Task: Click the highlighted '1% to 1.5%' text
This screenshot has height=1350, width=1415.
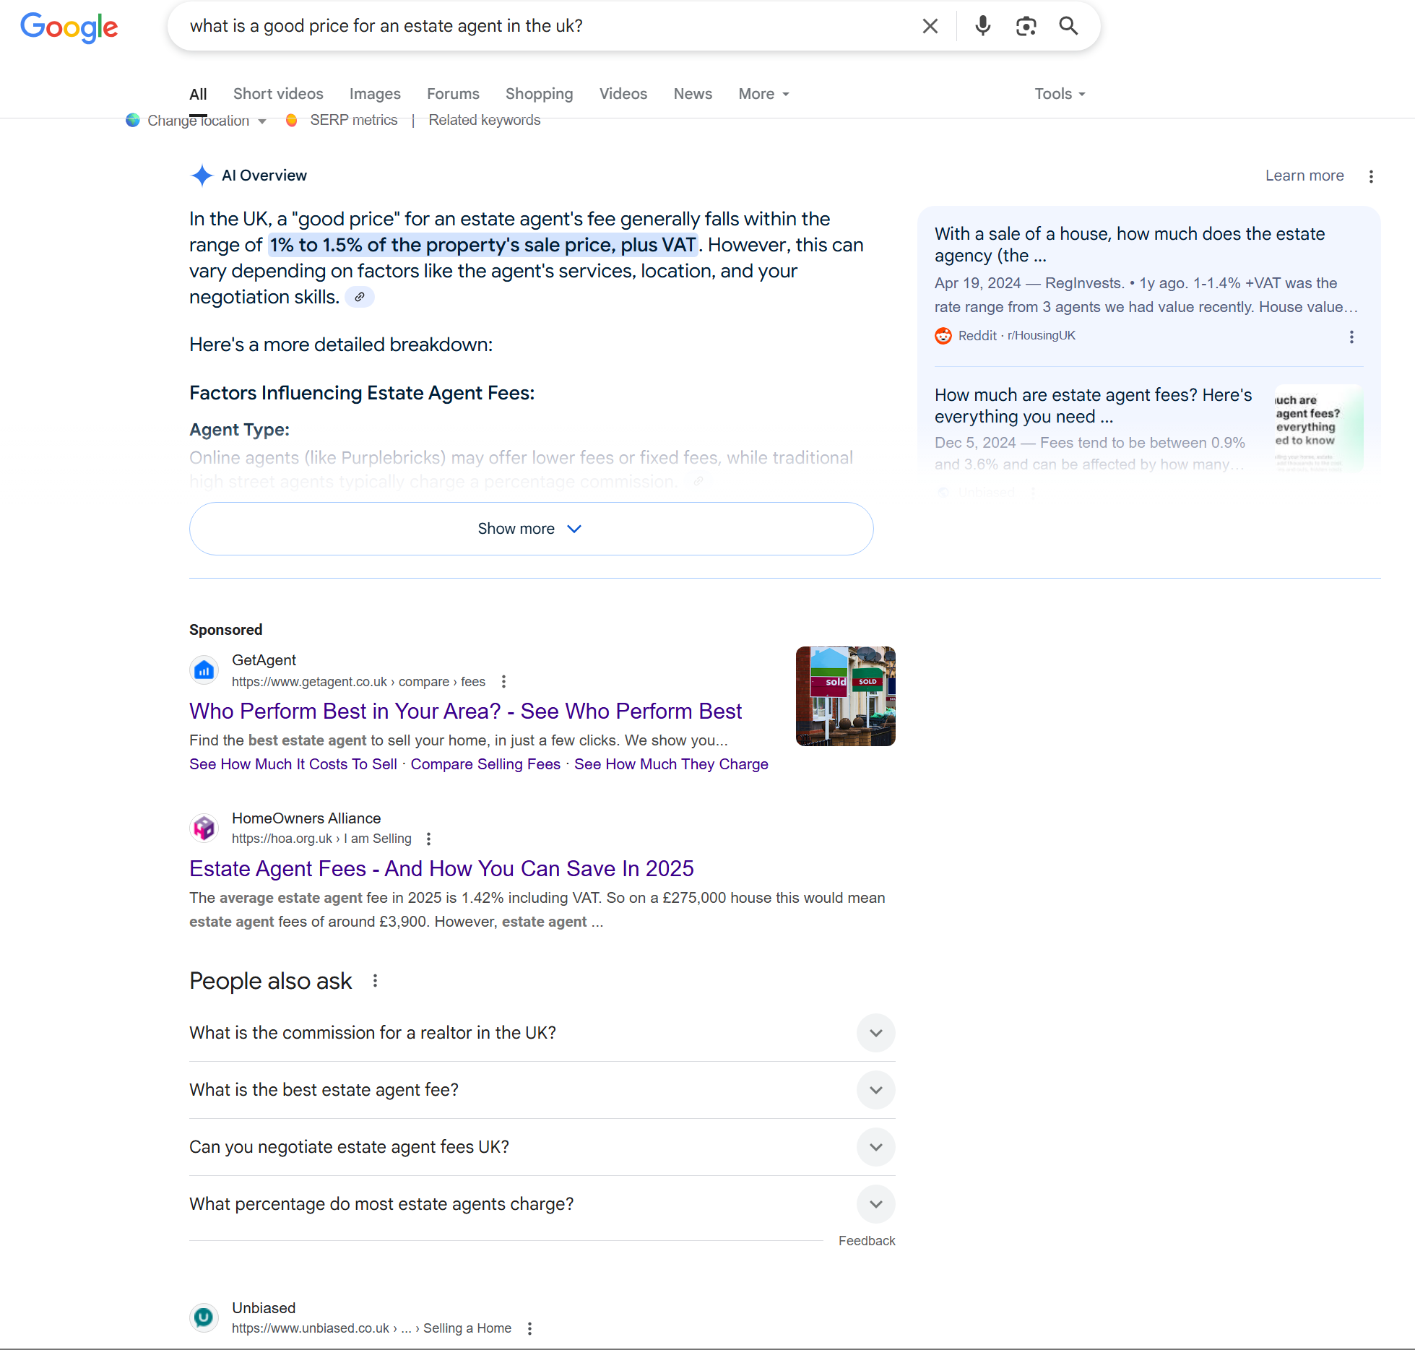Action: 483,245
